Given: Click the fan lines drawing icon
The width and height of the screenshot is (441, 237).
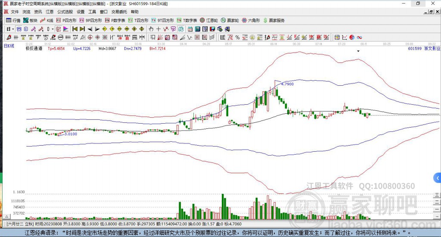Looking at the screenshot, I should click(160, 37).
